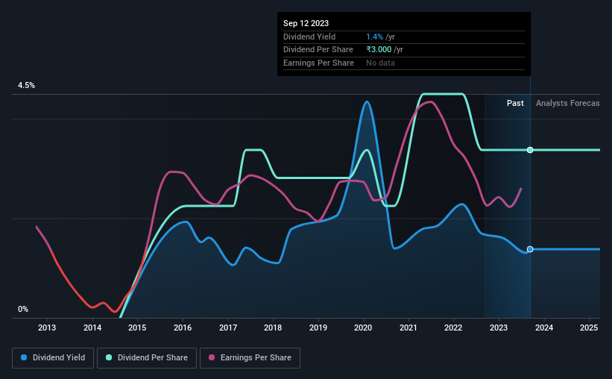Click the 4.5% y-axis label
Image resolution: width=612 pixels, height=379 pixels.
click(x=26, y=85)
